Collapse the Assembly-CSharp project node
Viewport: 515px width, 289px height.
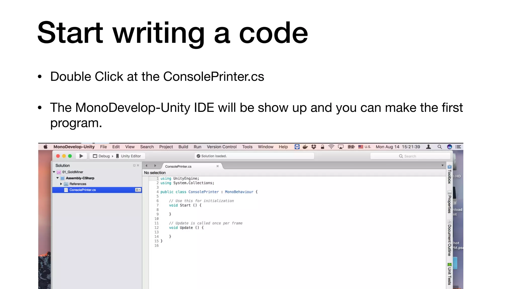(x=58, y=178)
